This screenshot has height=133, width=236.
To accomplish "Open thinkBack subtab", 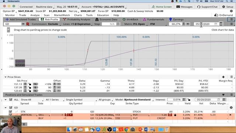I will [x=130, y=20].
